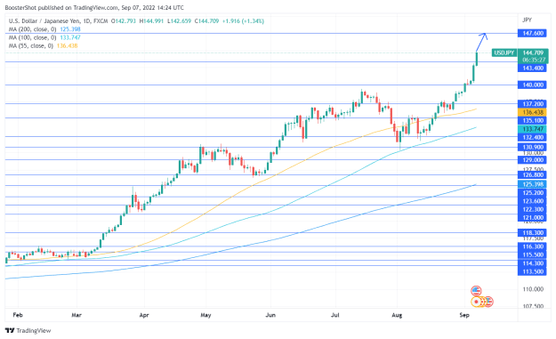This screenshot has height=339, width=556.
Task: Select the 130.900 price level label
Action: (x=533, y=147)
